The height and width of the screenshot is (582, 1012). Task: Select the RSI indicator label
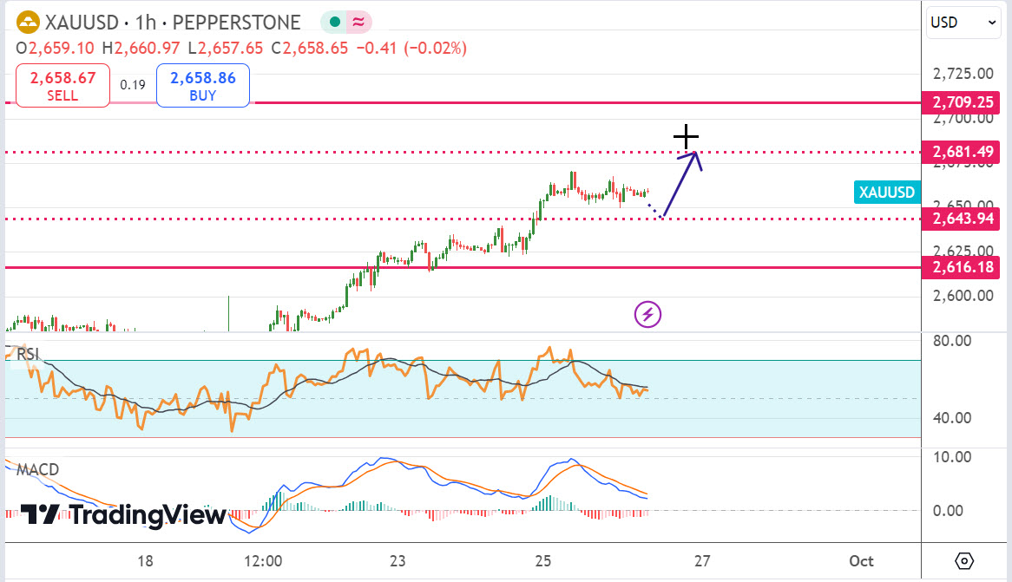click(26, 354)
